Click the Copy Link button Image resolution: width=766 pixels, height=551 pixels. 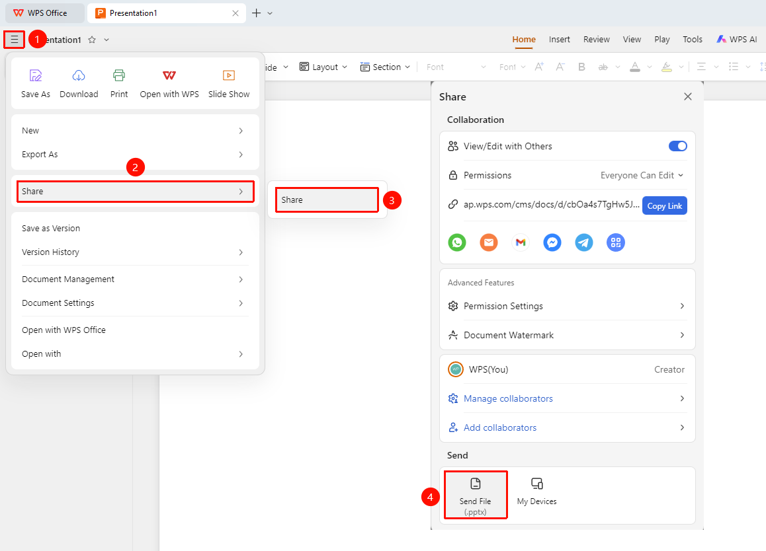664,206
